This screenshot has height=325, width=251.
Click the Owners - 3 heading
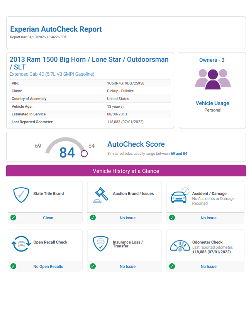click(212, 60)
